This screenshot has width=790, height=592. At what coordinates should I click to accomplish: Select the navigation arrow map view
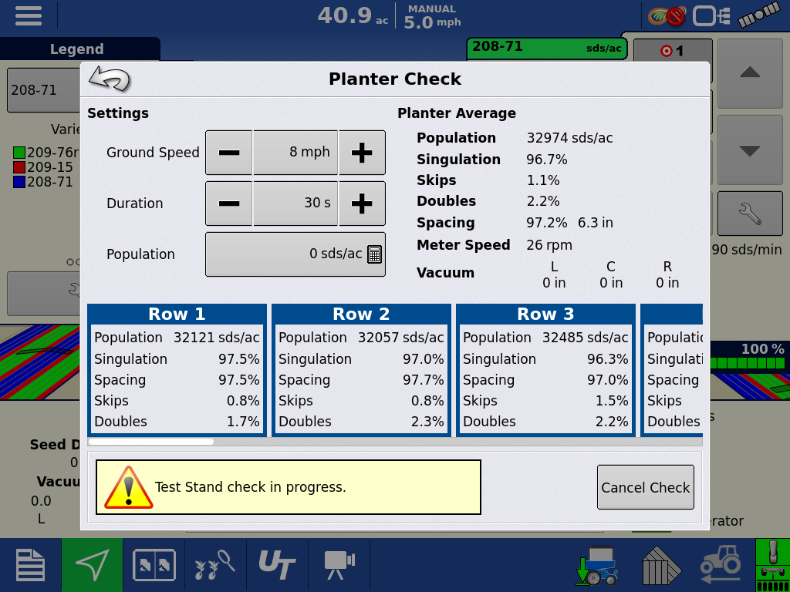tap(93, 565)
